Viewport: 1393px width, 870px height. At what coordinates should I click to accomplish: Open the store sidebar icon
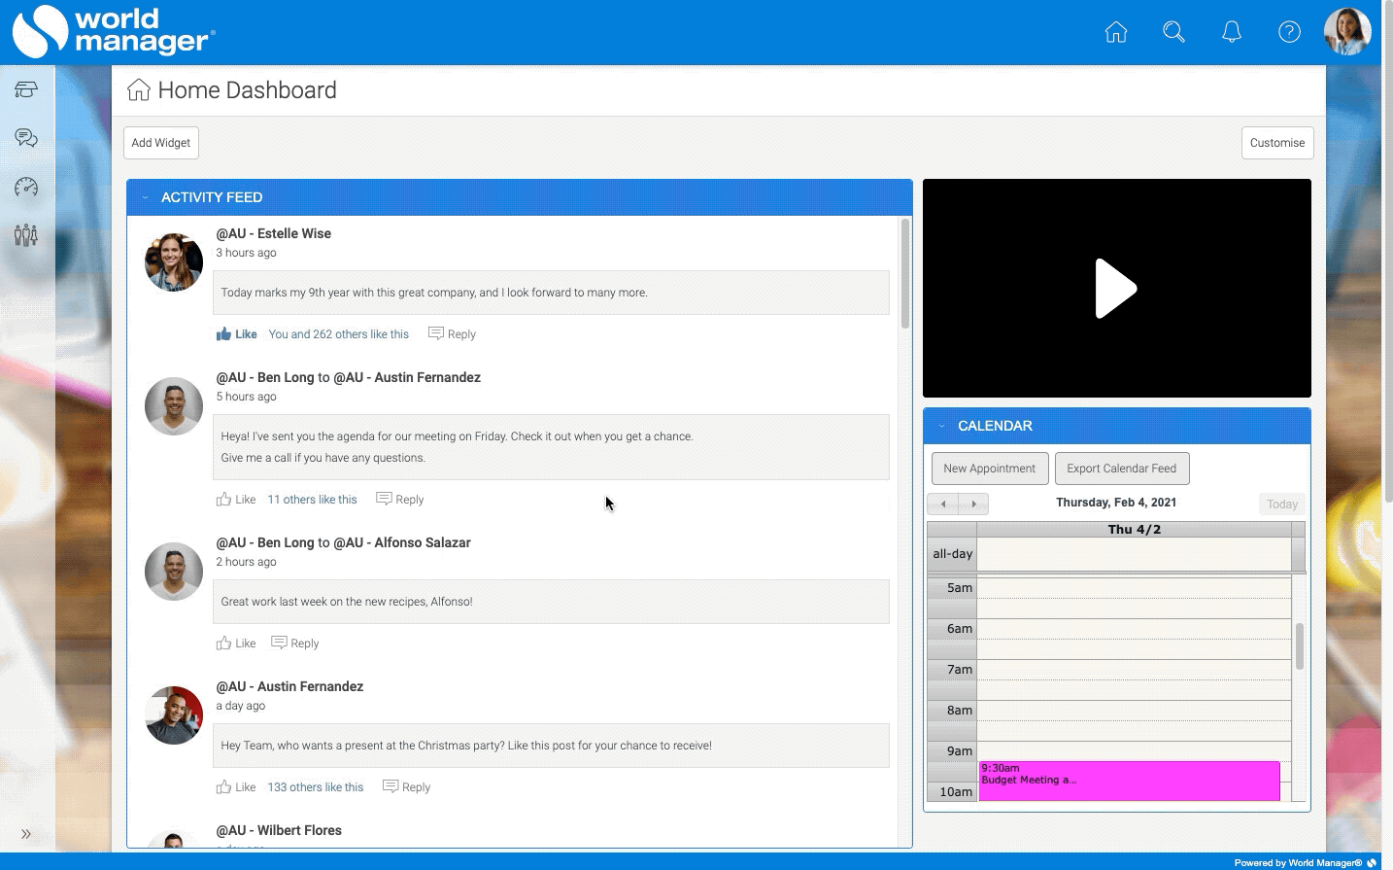pos(26,89)
